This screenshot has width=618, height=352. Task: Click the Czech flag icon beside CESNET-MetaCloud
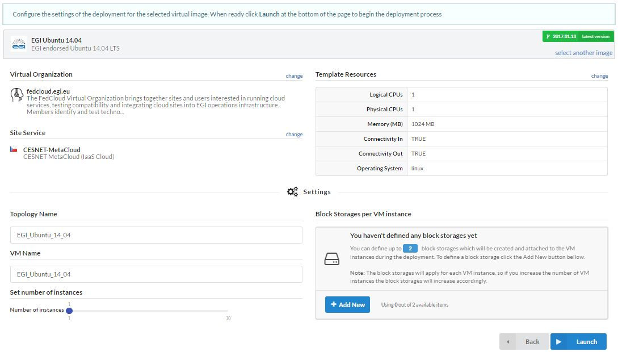coord(14,150)
